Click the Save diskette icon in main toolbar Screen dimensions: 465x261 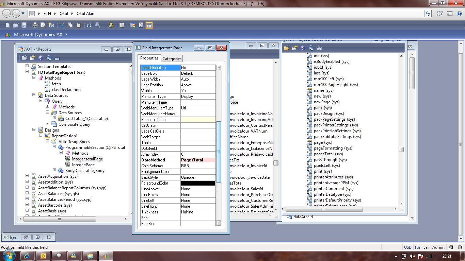pos(24,25)
